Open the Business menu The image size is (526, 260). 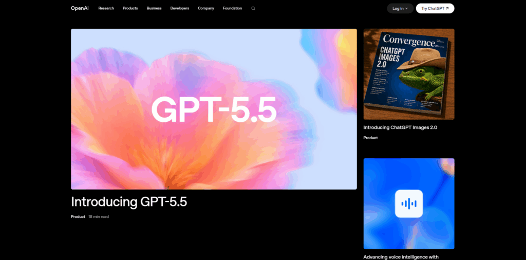point(154,8)
